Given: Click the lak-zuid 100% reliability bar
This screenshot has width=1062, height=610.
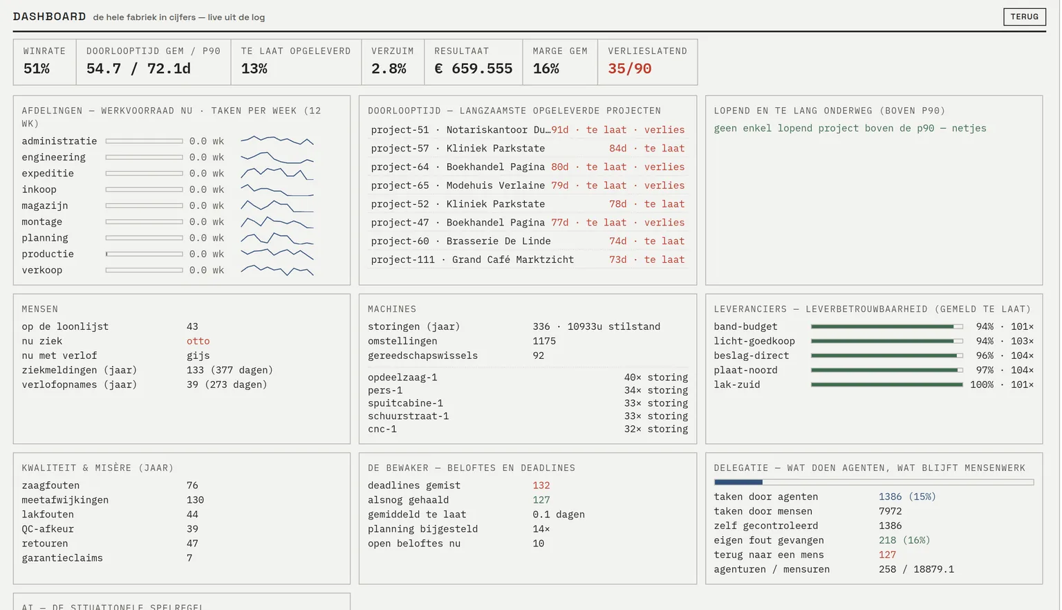Looking at the screenshot, I should click(887, 385).
